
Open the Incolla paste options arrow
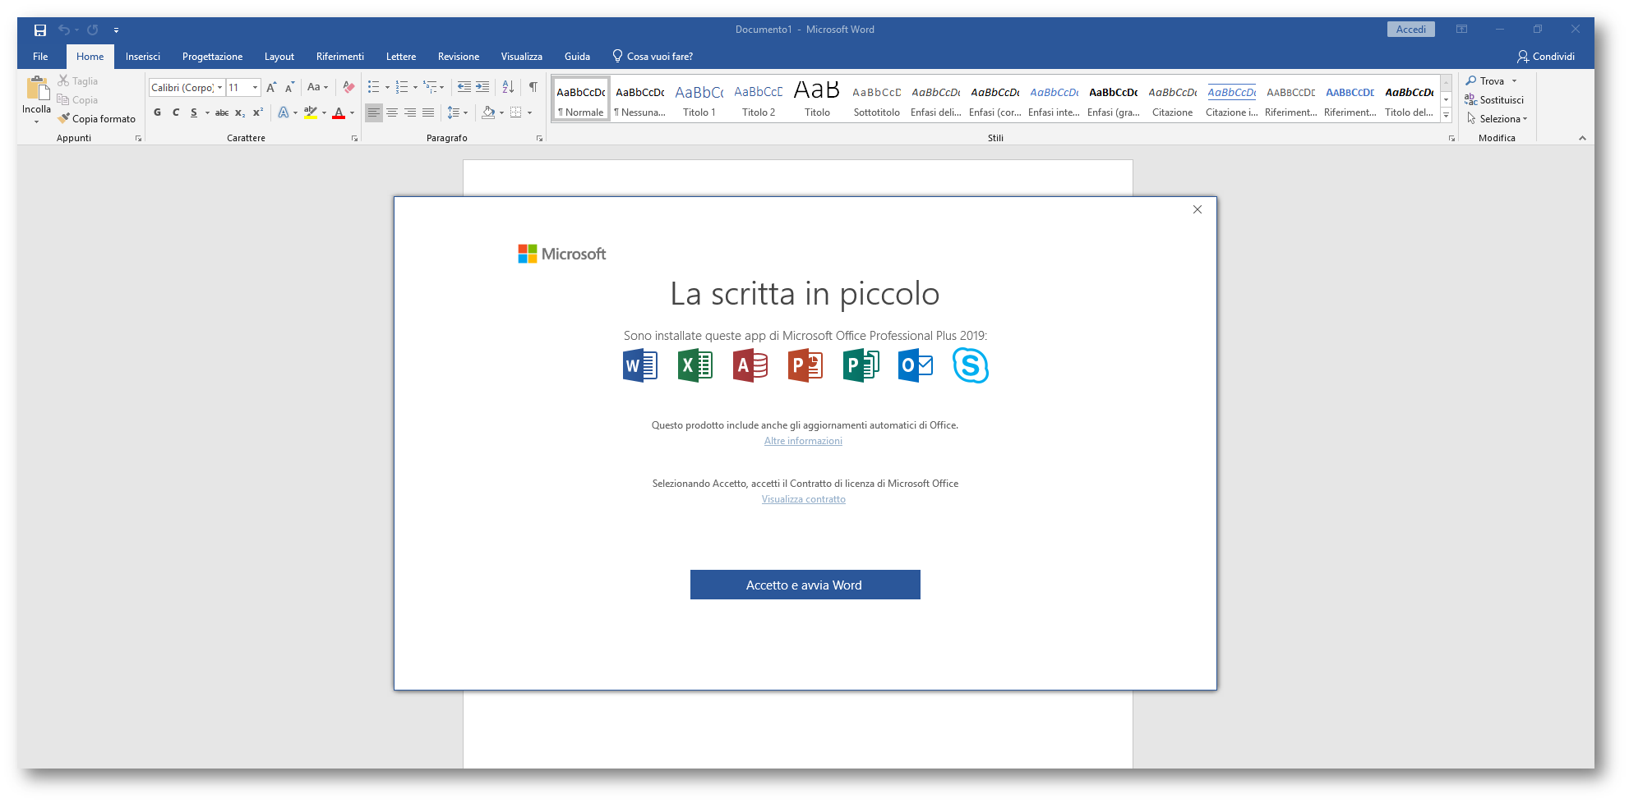point(37,121)
